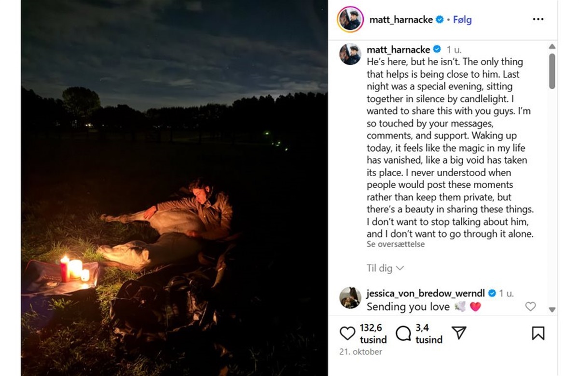
Task: Open matt_harnacke avatar beside caption
Action: pyautogui.click(x=350, y=54)
